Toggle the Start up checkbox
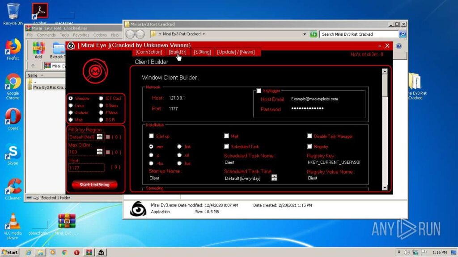The height and width of the screenshot is (257, 458). (x=151, y=136)
